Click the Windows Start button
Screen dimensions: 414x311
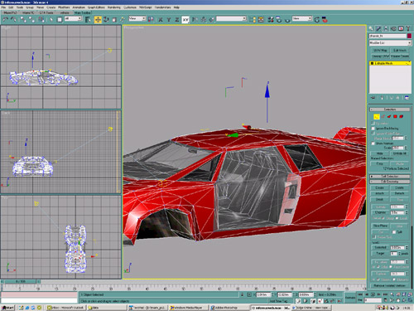(7, 308)
